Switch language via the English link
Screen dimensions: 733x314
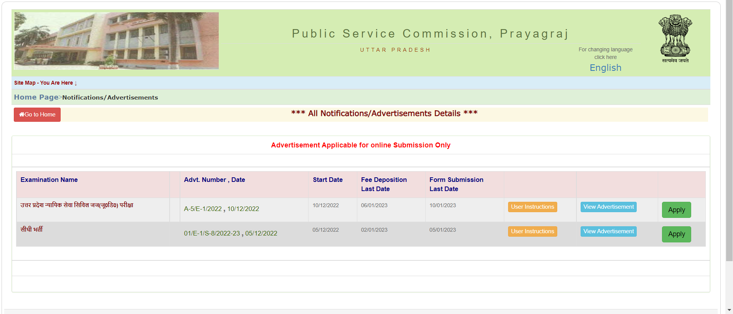point(605,68)
